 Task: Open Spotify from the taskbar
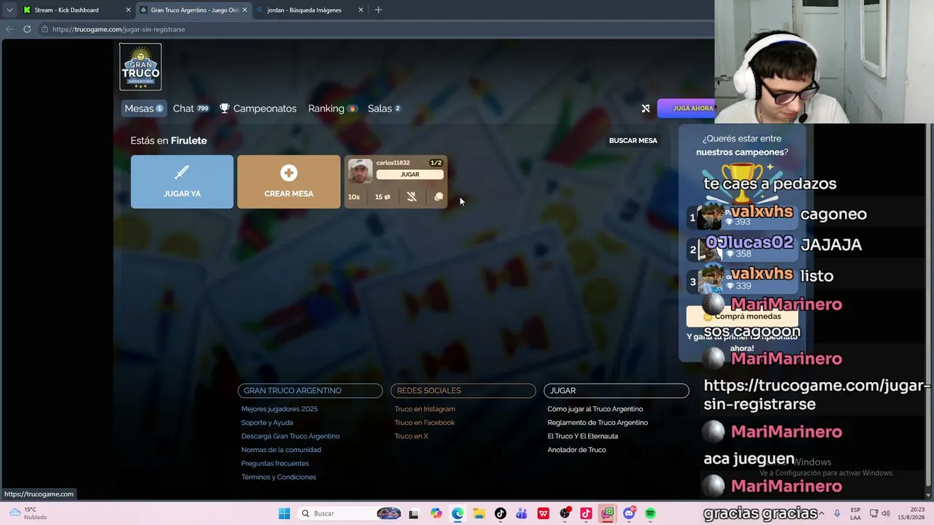[650, 513]
